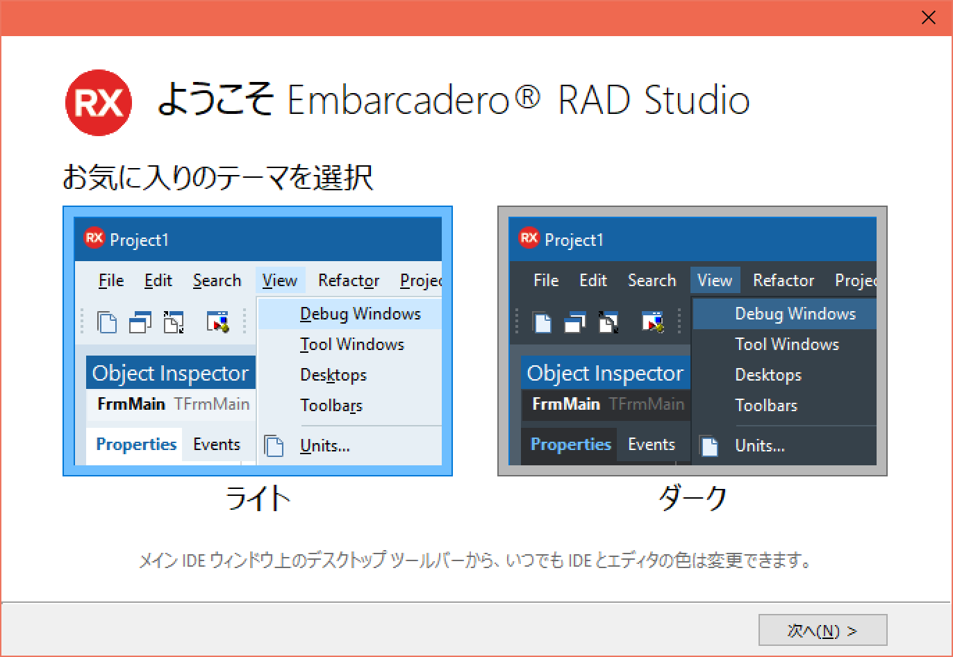
Task: Click Debug Windows in the light preview
Action: (350, 314)
